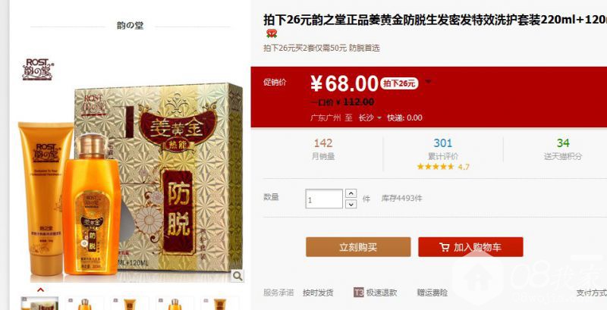
Task: Click the 立刻购买 buy now button
Action: click(358, 247)
